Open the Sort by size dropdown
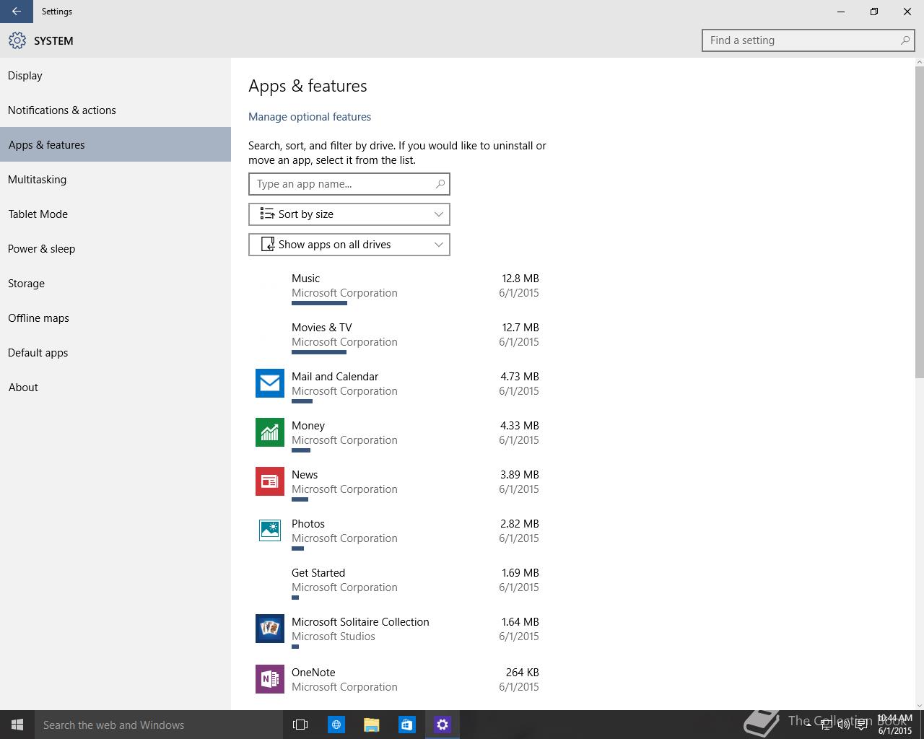The width and height of the screenshot is (924, 739). pos(349,214)
